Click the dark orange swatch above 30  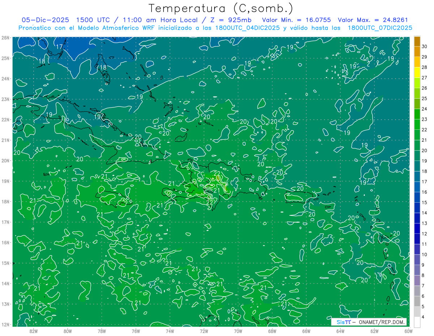(417, 41)
